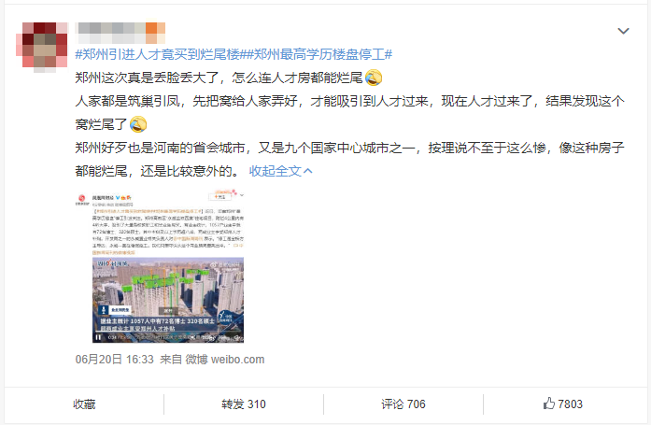The height and width of the screenshot is (425, 651).
Task: Collapse the post with 收起全文
Action: click(280, 171)
